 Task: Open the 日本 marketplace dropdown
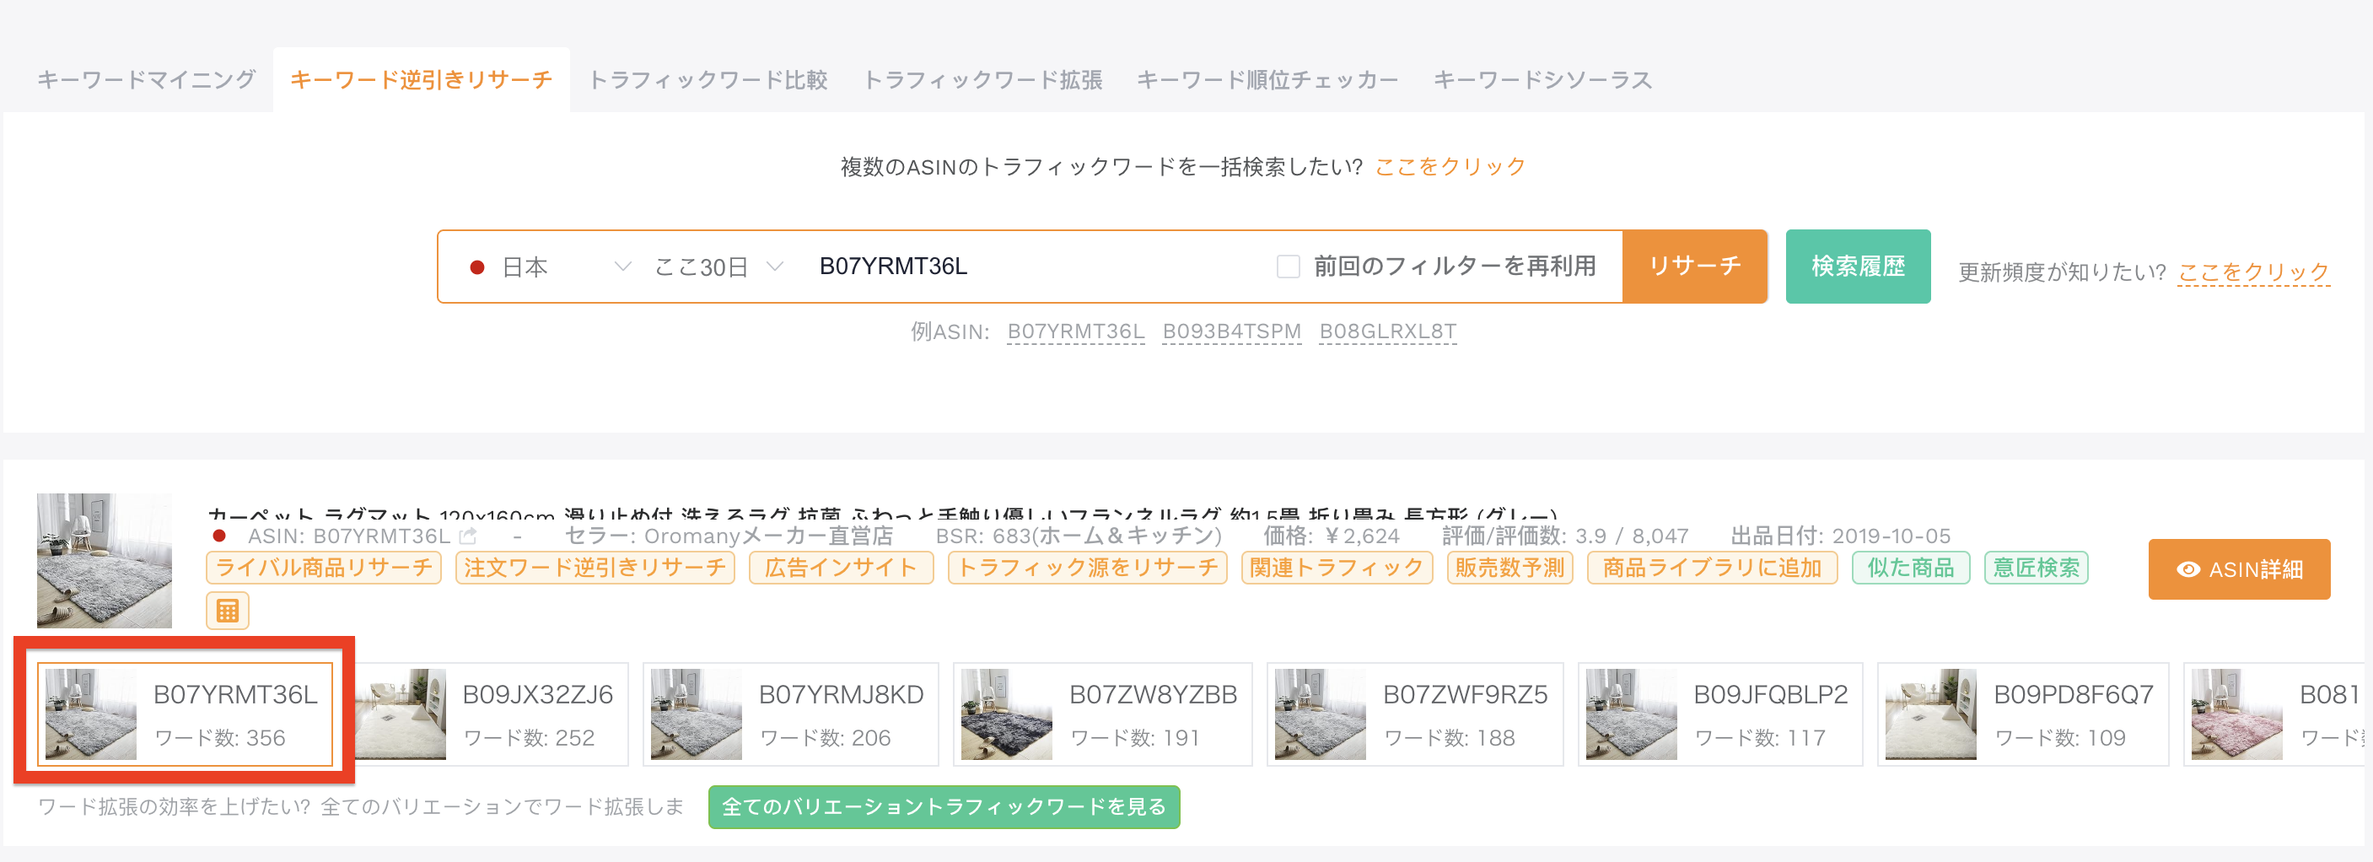pos(551,267)
